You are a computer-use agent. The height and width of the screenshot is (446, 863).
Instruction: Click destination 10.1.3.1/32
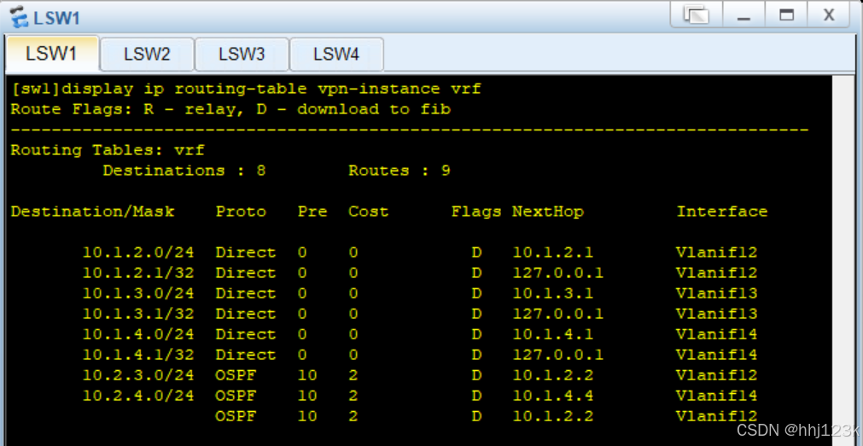pyautogui.click(x=138, y=314)
